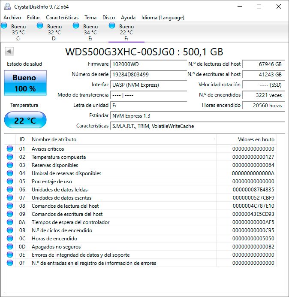Click power-on count 3221 veces
This screenshot has width=289, height=297.
[264, 95]
